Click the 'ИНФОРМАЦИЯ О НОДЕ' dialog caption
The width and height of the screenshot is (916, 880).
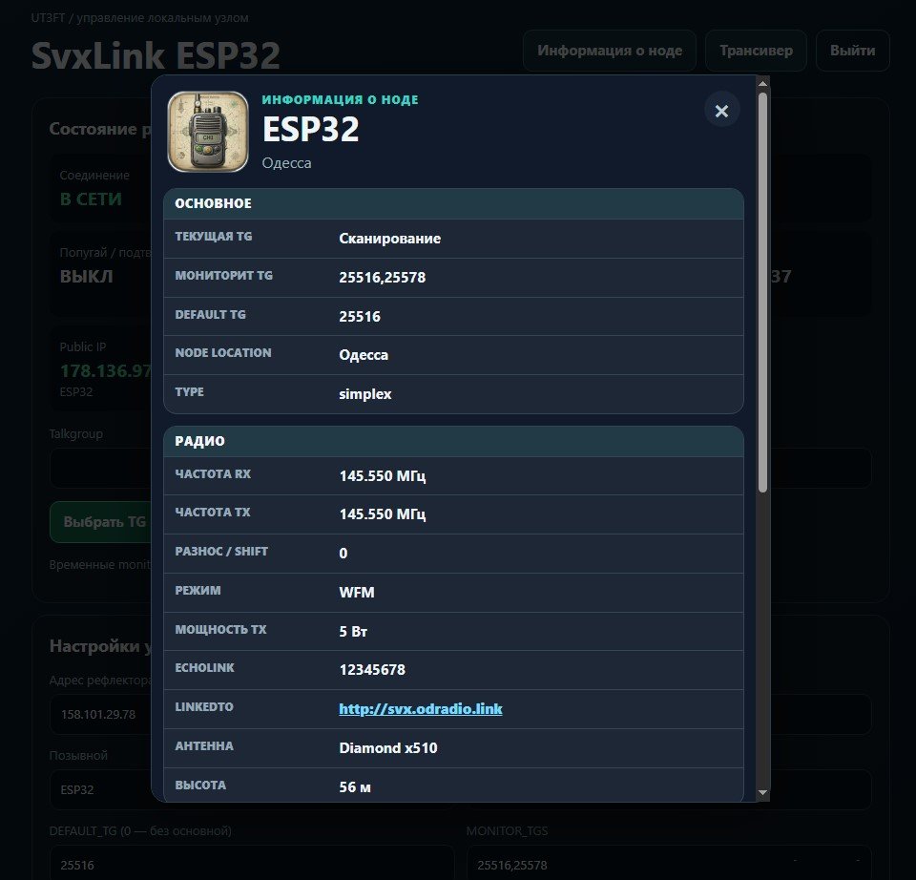tap(340, 100)
